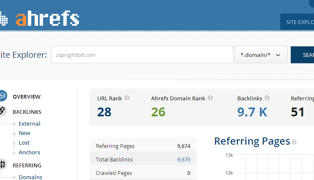Select OVERVIEW in the sidebar
314x180 pixels.
27,97
